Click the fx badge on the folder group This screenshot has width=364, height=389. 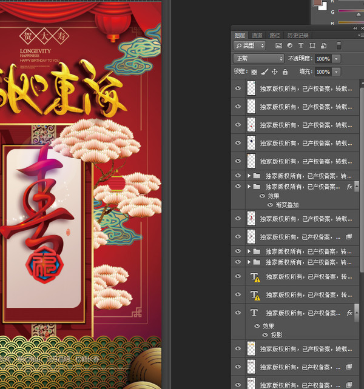[349, 187]
